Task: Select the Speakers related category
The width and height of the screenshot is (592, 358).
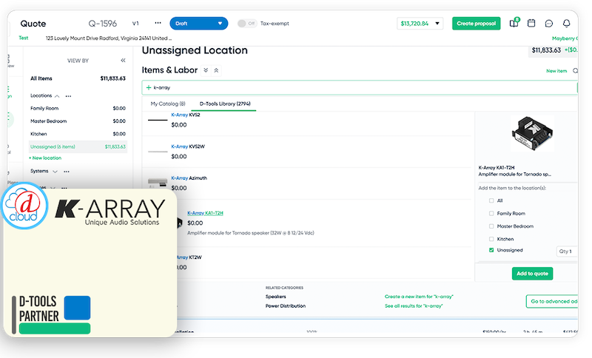Action: 275,297
